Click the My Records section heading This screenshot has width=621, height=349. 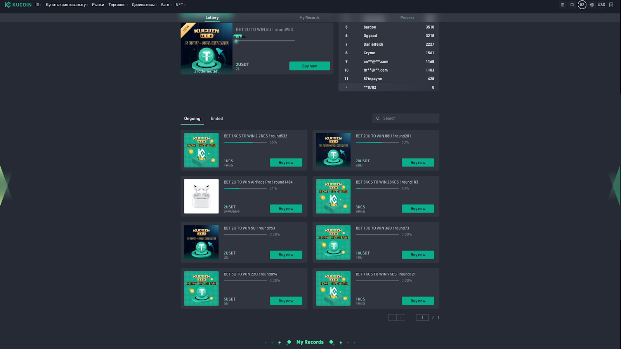(310, 342)
